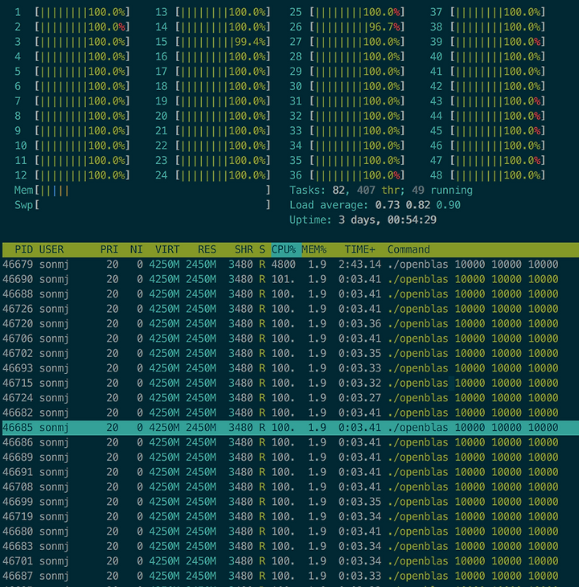Sort by the SHR column header
Screen dimensions: 579x587
pos(244,250)
